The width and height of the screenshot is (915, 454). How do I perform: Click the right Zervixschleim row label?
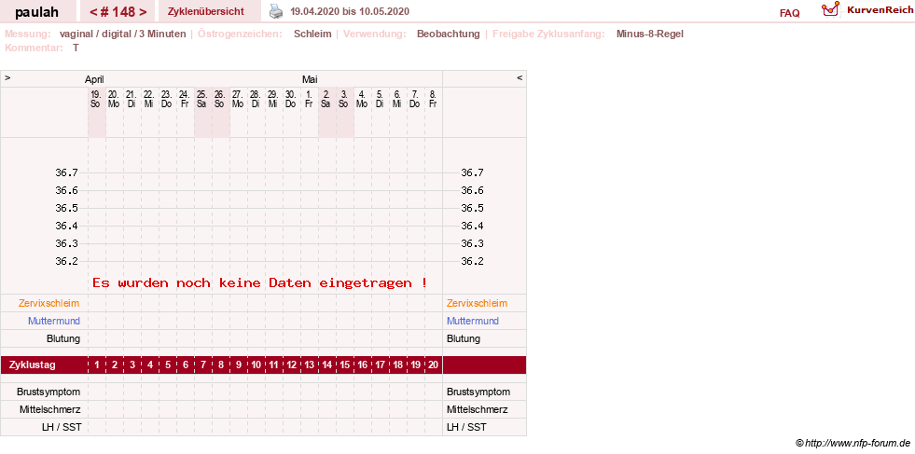pyautogui.click(x=477, y=304)
